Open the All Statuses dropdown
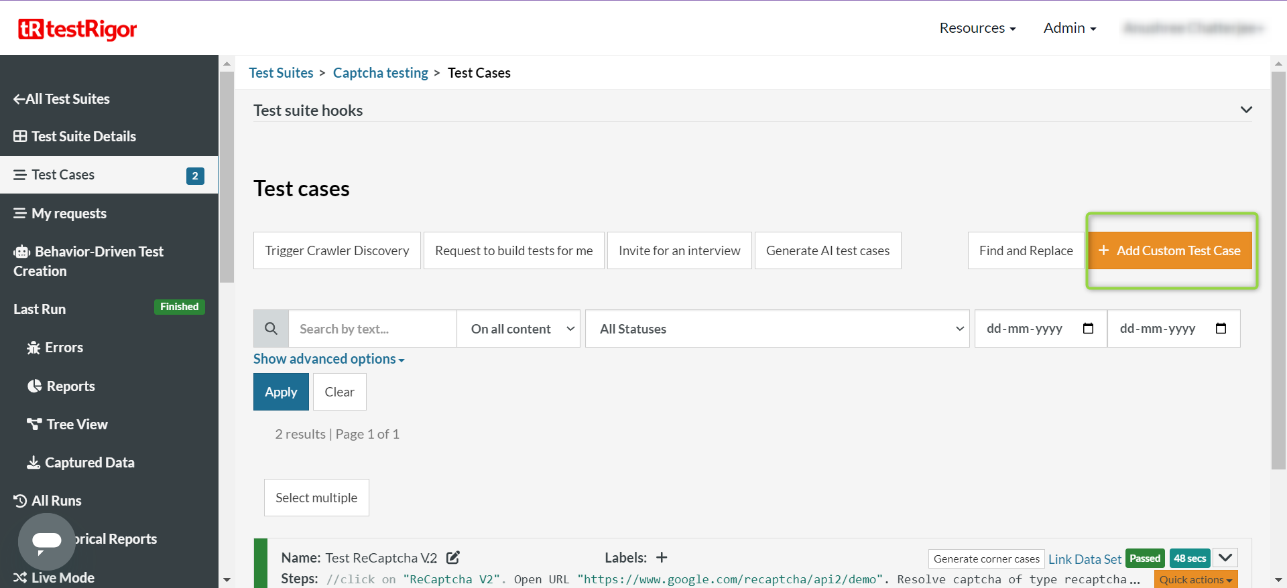The height and width of the screenshot is (588, 1287). point(777,329)
